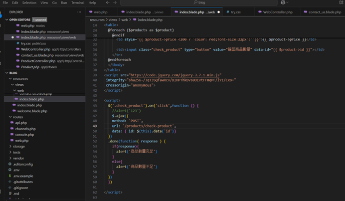The width and height of the screenshot is (345, 201).
Task: Open contact_us.blade.php in Open Editors
Action: coord(45,55)
